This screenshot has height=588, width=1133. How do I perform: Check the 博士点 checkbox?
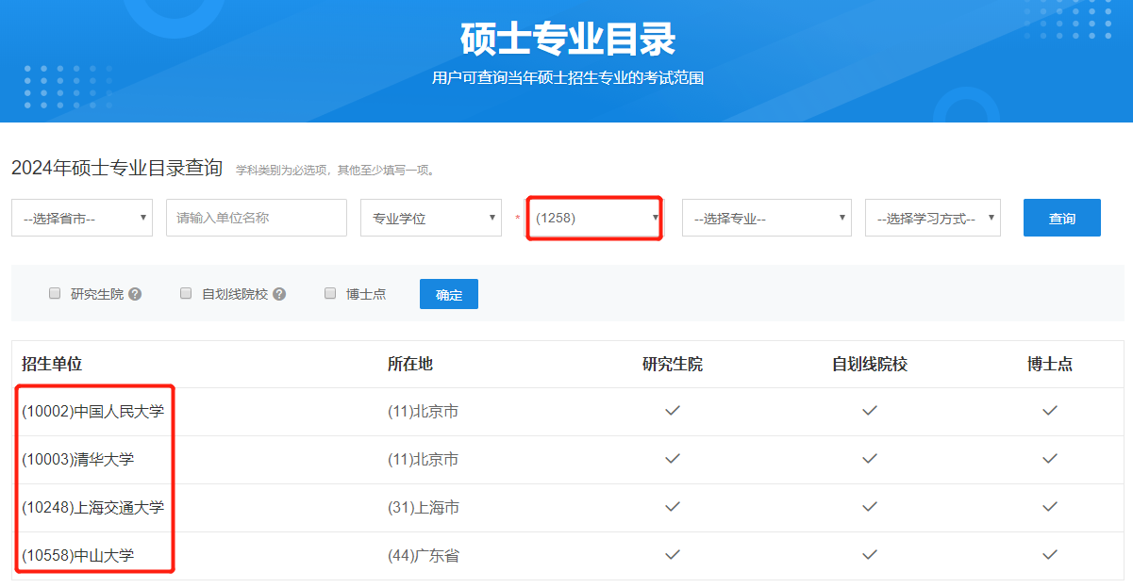(x=330, y=293)
